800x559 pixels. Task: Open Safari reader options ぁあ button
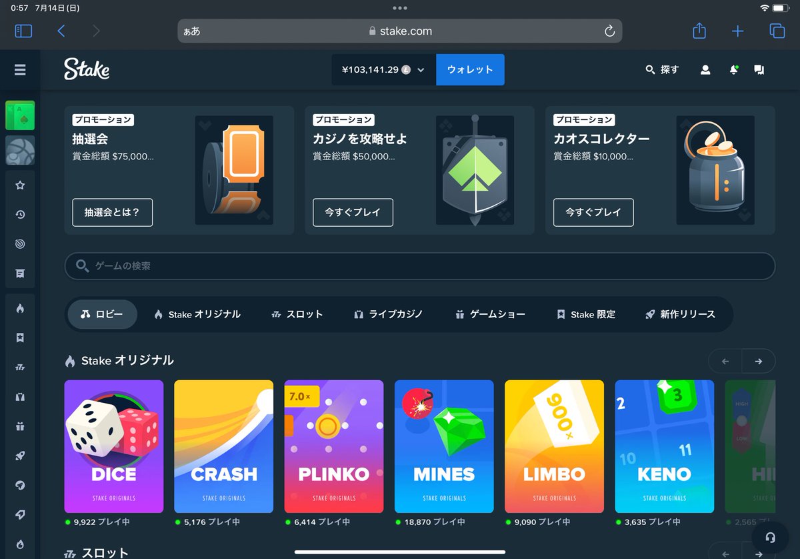(x=191, y=31)
